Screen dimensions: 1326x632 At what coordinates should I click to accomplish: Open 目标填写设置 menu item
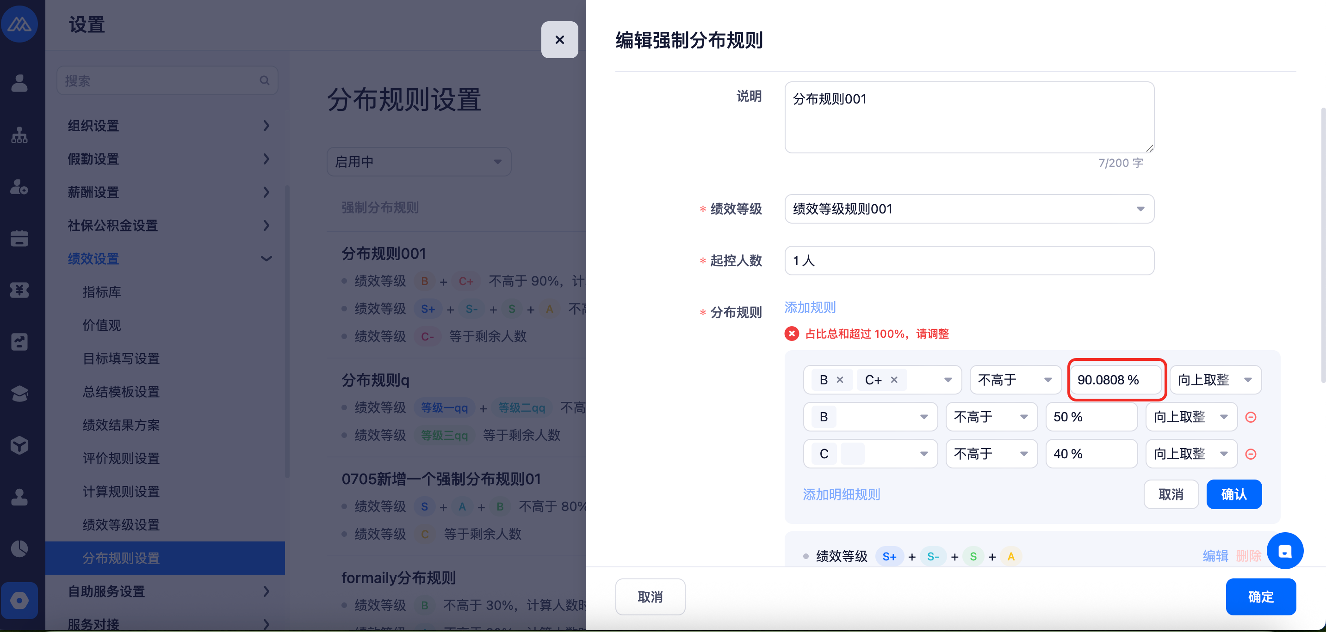[x=122, y=359]
